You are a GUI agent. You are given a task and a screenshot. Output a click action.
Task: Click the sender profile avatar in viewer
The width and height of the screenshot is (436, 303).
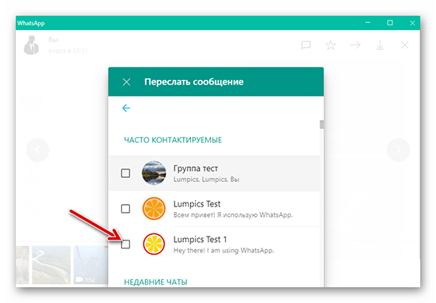[32, 45]
